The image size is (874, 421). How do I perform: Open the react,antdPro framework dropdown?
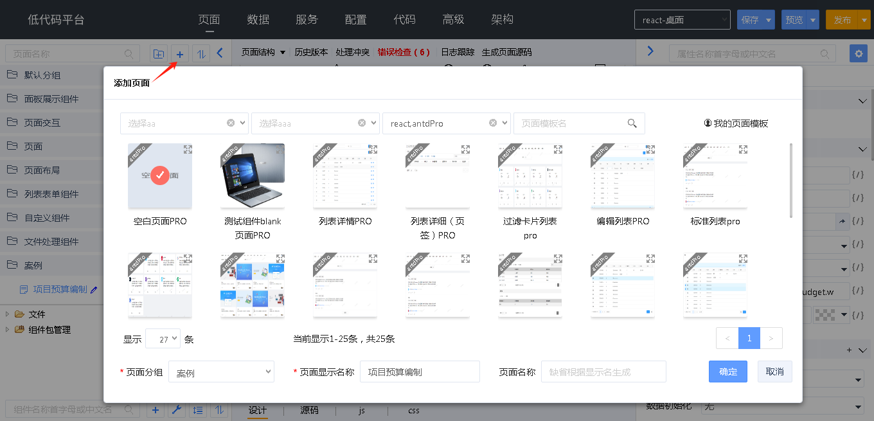[446, 123]
